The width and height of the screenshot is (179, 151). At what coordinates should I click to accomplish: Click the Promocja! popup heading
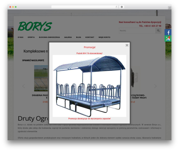click(x=89, y=47)
